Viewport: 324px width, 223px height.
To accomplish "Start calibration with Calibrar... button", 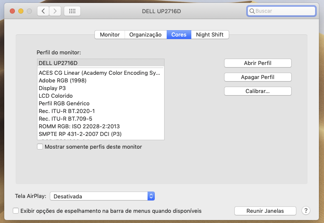I will pyautogui.click(x=258, y=91).
